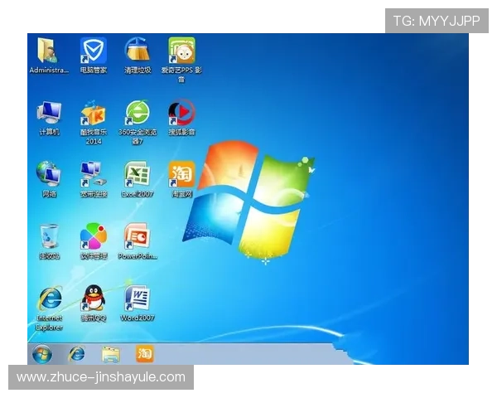Open the 软件管理 colorful shortcut

point(93,237)
